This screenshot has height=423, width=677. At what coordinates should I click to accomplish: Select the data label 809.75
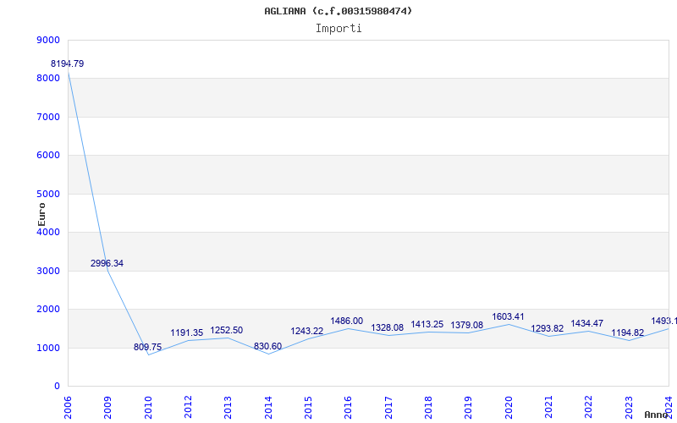click(147, 347)
